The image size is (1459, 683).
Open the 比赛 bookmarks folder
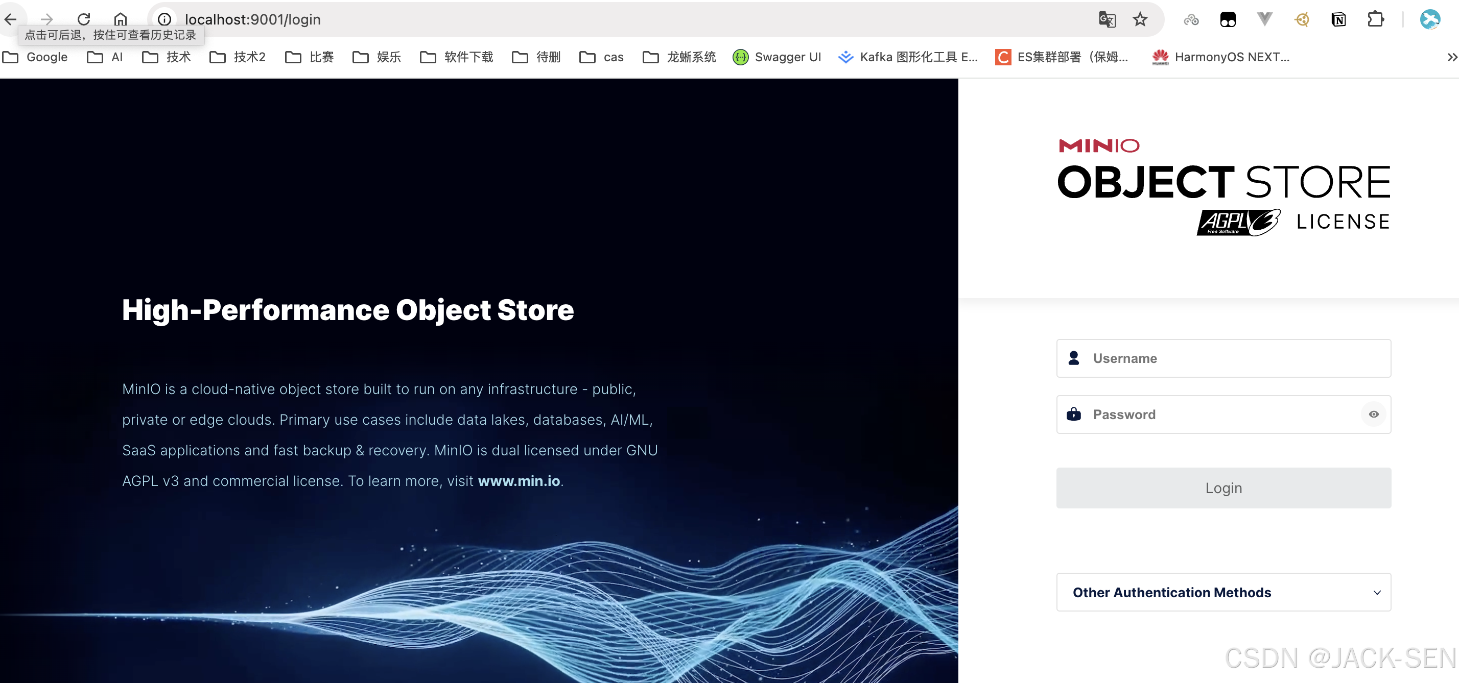click(309, 57)
